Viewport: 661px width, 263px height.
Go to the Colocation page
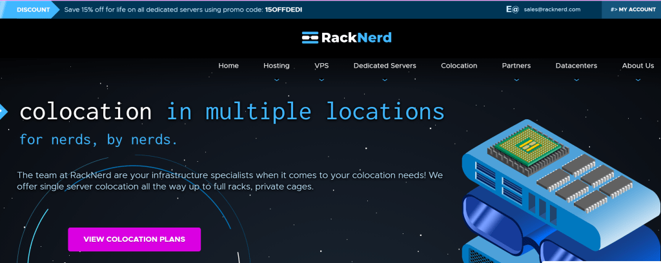459,66
